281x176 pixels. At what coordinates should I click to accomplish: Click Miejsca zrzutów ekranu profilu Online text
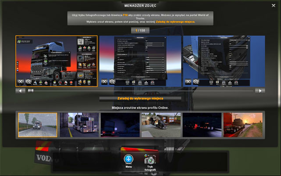140,108
